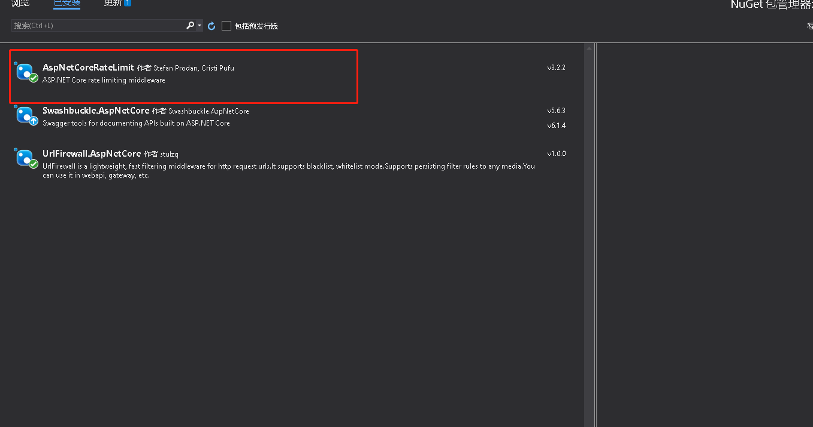This screenshot has height=427, width=813.
Task: Select the Swashbuckle.AspNetCore package name
Action: coord(96,111)
